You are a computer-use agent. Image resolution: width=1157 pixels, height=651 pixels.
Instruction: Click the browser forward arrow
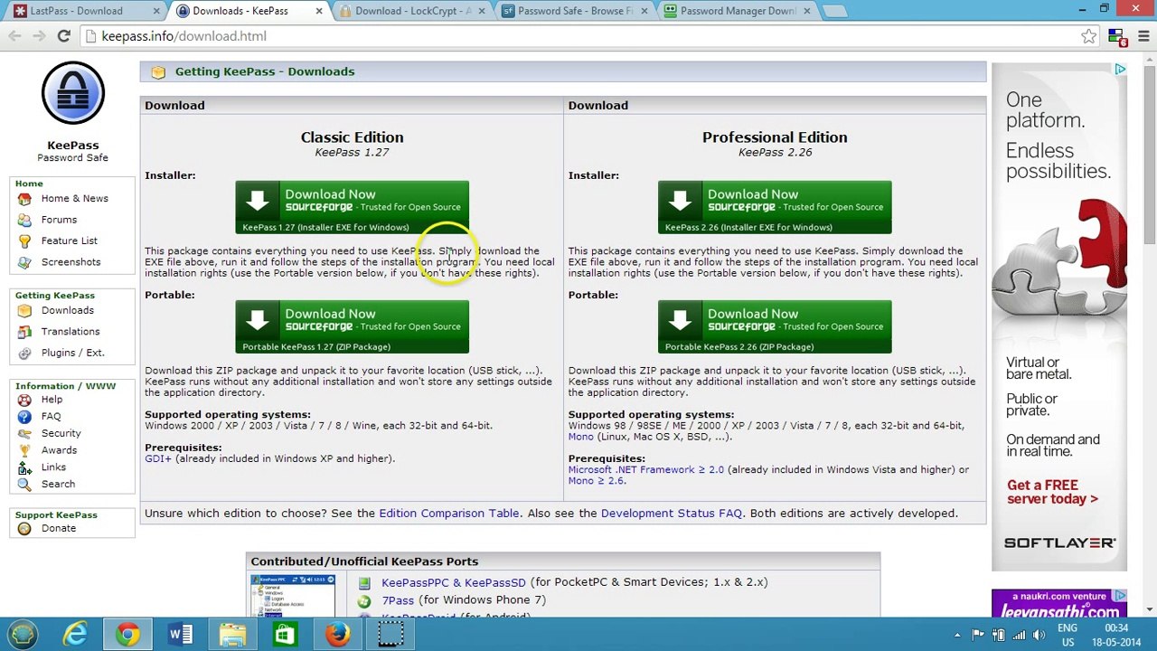(38, 36)
